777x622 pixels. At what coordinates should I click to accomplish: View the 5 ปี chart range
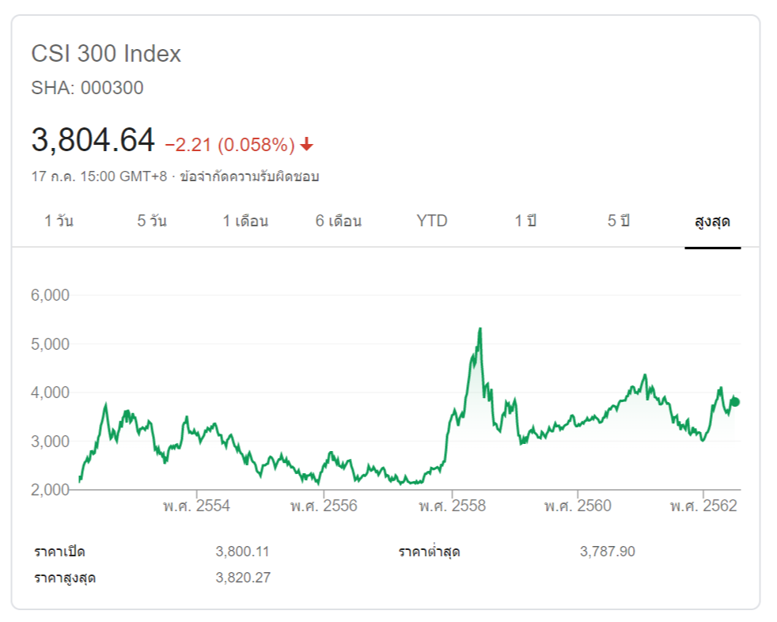tap(618, 222)
